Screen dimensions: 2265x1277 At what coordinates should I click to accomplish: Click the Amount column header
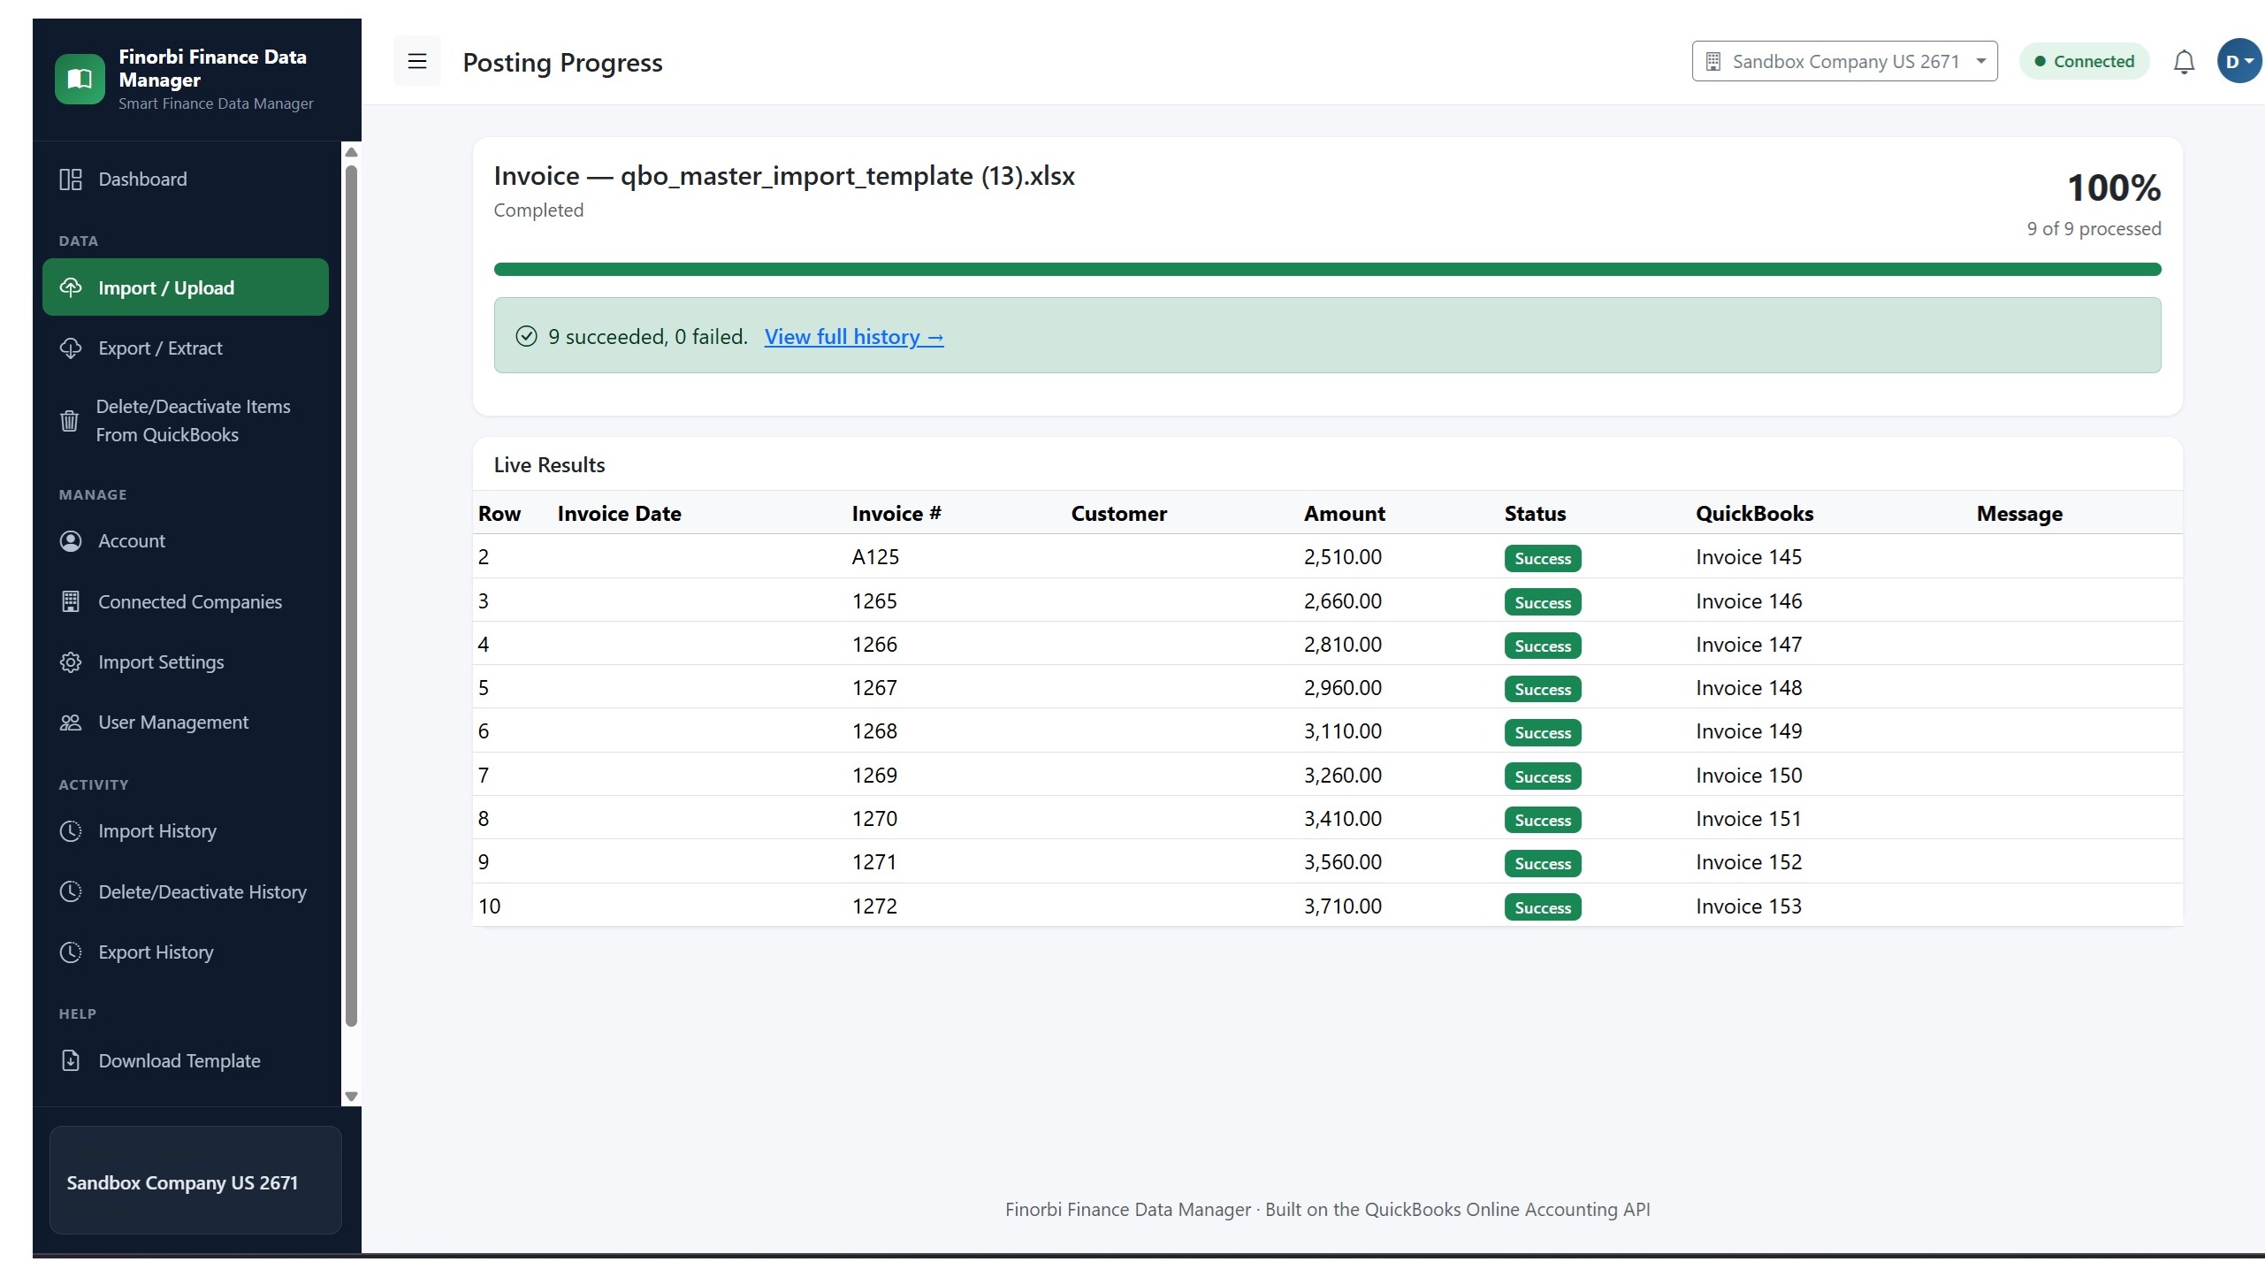1344,514
